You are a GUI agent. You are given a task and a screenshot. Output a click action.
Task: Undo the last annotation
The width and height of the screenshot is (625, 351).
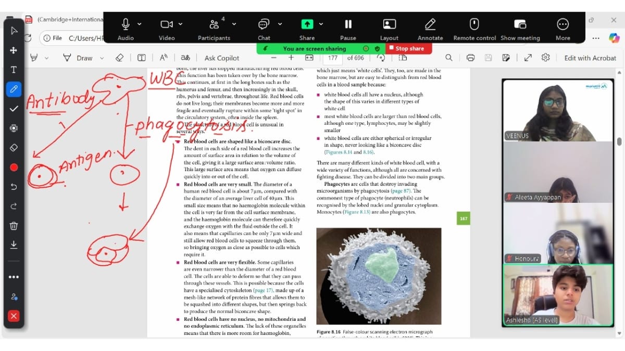(x=14, y=187)
